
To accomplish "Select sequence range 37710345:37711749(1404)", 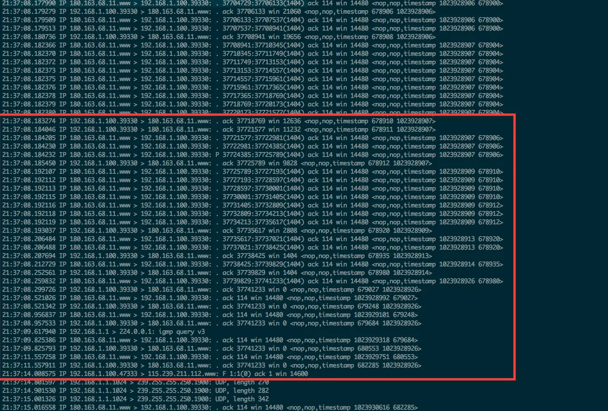I will (x=263, y=54).
